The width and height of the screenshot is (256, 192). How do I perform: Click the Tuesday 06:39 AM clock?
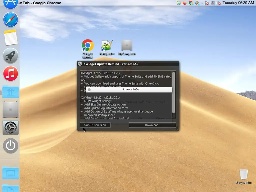click(x=238, y=3)
